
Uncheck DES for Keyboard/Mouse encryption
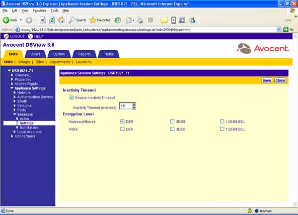(122, 121)
